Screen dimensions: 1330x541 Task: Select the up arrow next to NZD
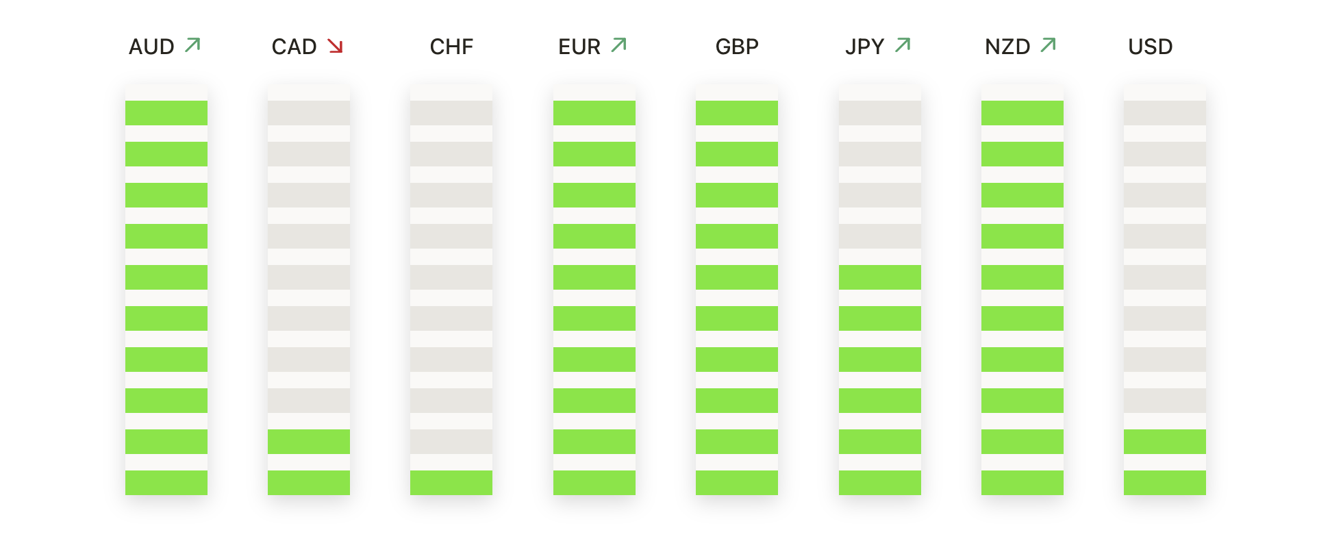1048,45
